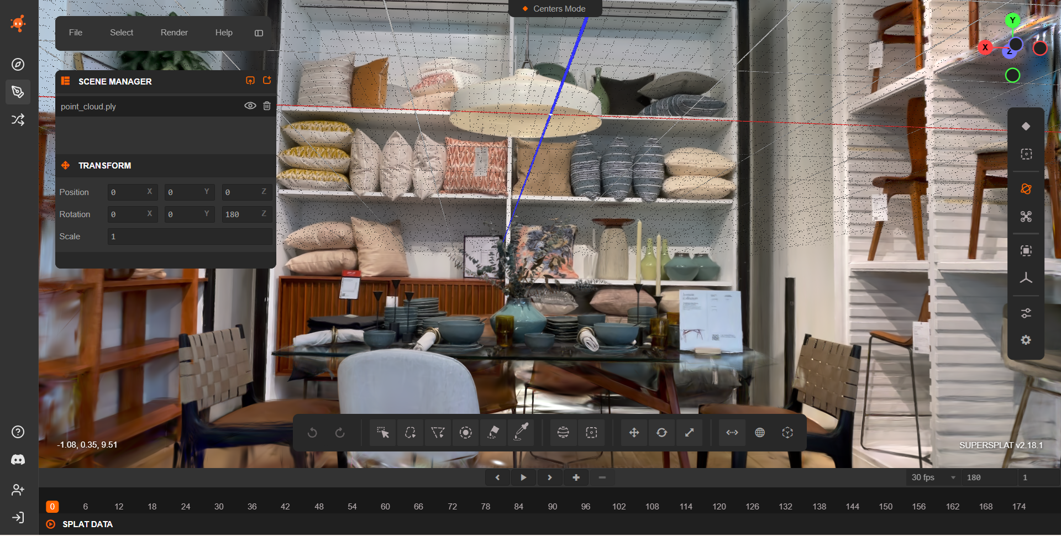Screen dimensions: 1061x536
Task: Jump to frame 90 on the timeline
Action: coord(553,507)
